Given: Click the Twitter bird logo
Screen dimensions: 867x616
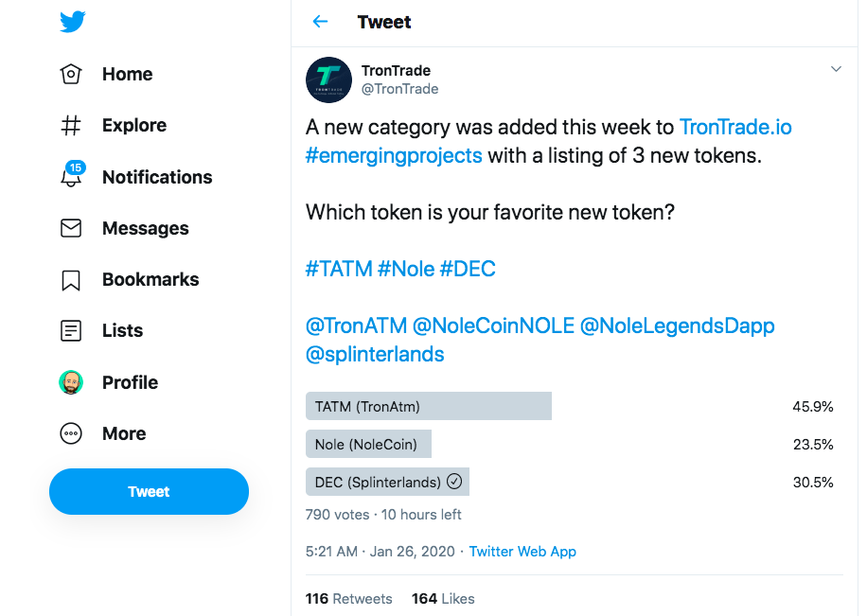Looking at the screenshot, I should click(x=72, y=22).
